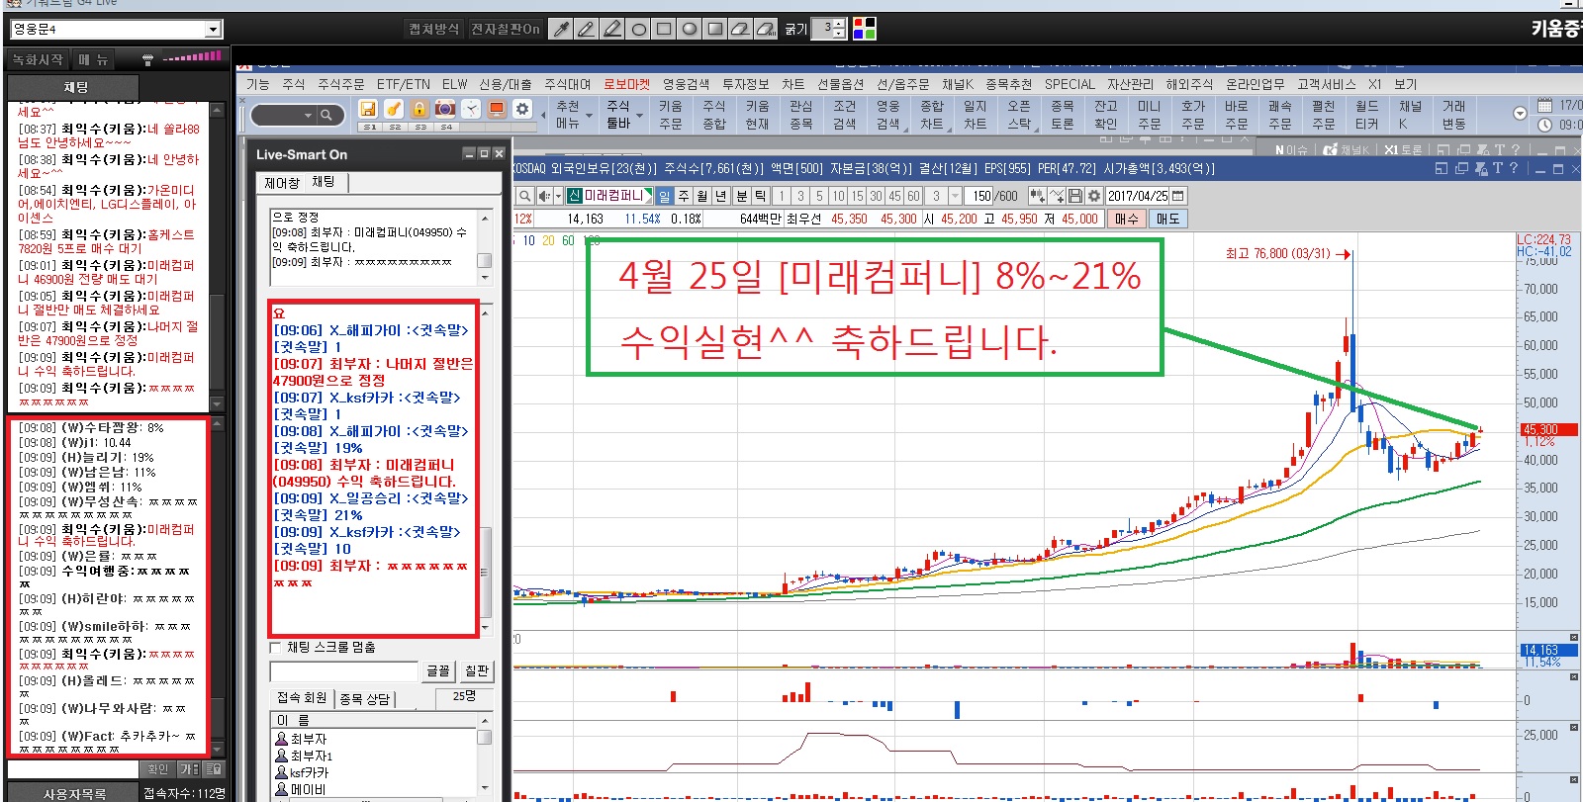
Task: Click 종합차트 toolbar button
Action: coord(932,115)
